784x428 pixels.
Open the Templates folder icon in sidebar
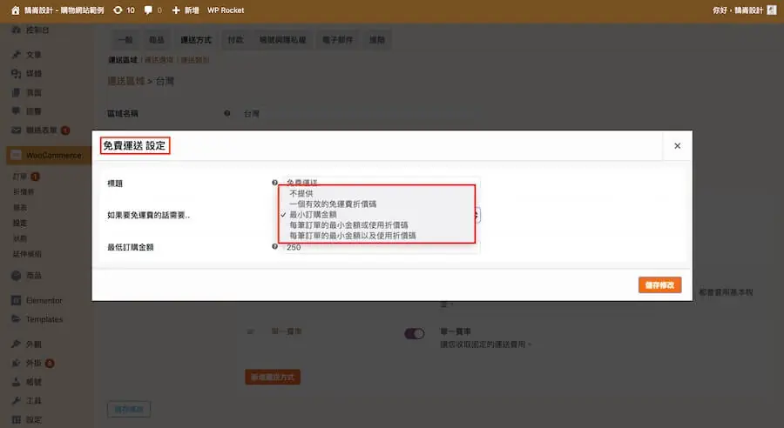tap(16, 318)
